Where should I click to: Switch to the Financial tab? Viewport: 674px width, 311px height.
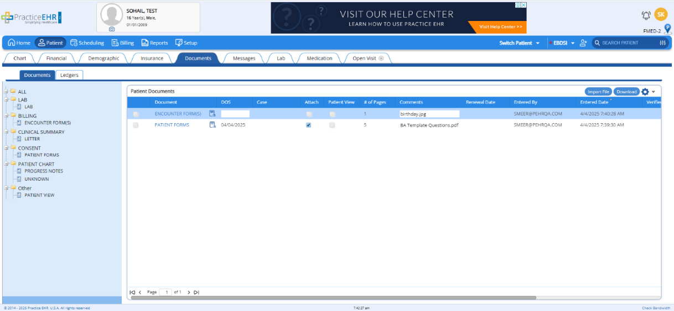pyautogui.click(x=56, y=58)
